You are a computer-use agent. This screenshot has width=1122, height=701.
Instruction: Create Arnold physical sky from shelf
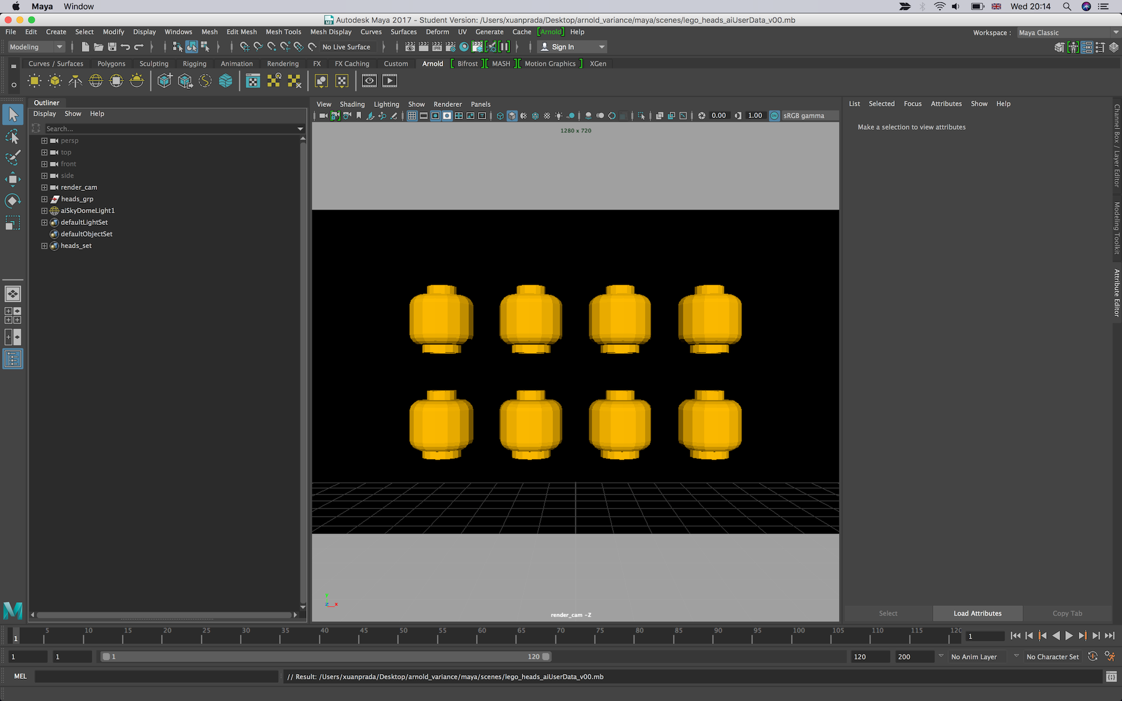tap(137, 81)
